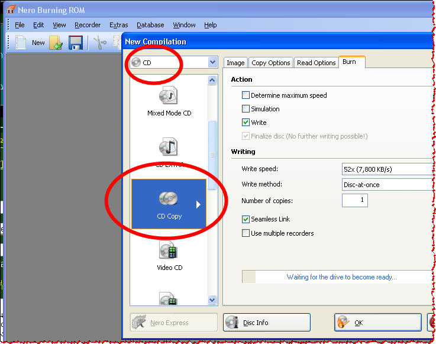Enable the Simulation checkbox
Image resolution: width=436 pixels, height=344 pixels.
tap(246, 108)
